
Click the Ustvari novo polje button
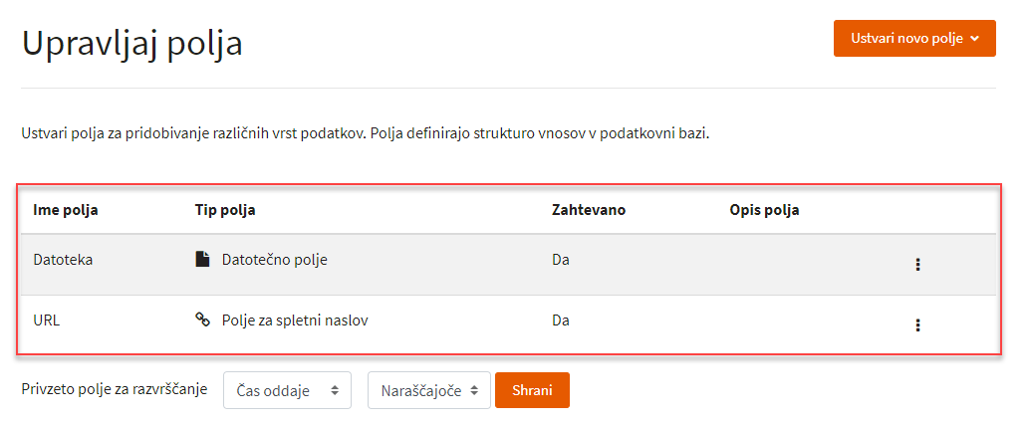(x=914, y=38)
